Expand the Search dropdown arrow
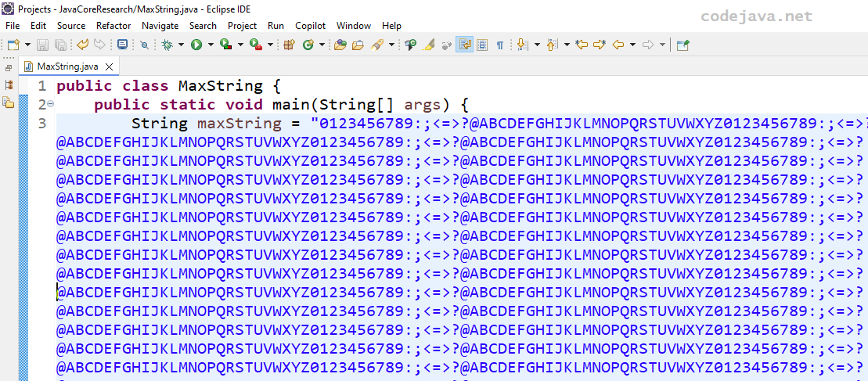Image resolution: width=868 pixels, height=381 pixels. (392, 45)
